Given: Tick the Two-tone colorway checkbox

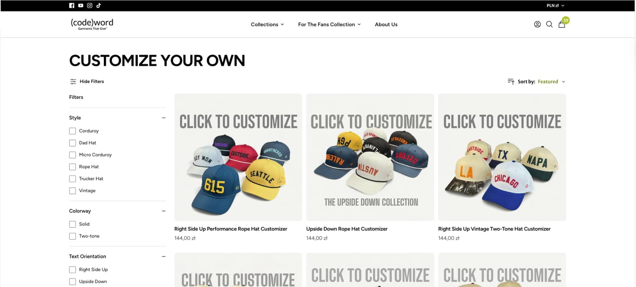Looking at the screenshot, I should click(x=73, y=236).
